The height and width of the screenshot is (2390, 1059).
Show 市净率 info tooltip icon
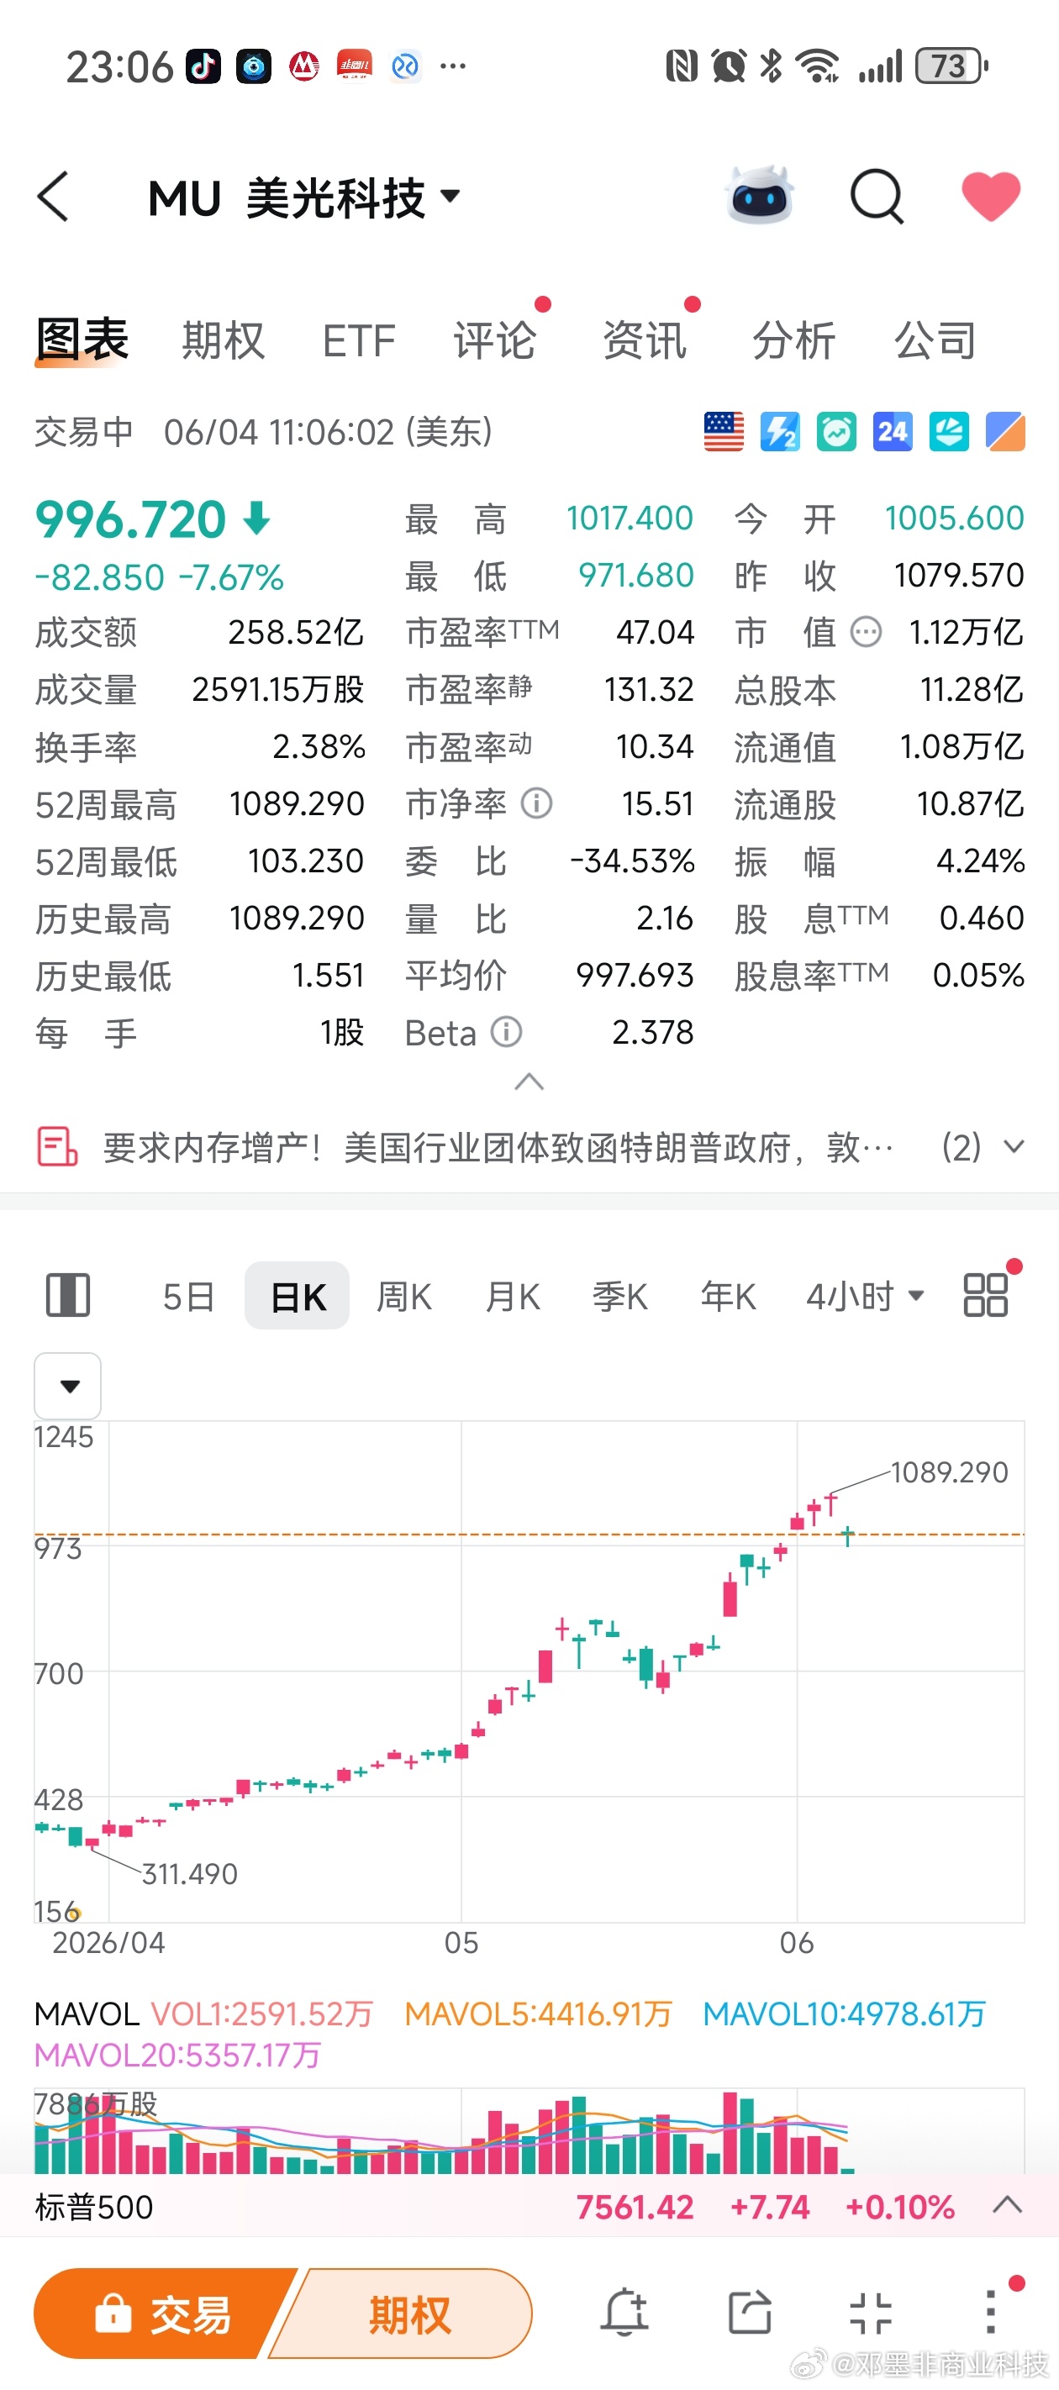(x=536, y=803)
